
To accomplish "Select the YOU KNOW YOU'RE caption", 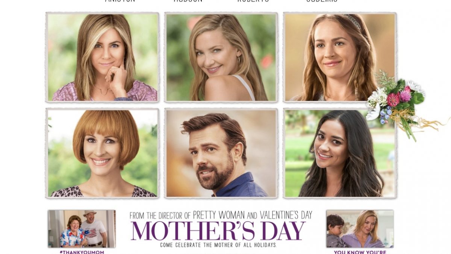I will (x=360, y=252).
